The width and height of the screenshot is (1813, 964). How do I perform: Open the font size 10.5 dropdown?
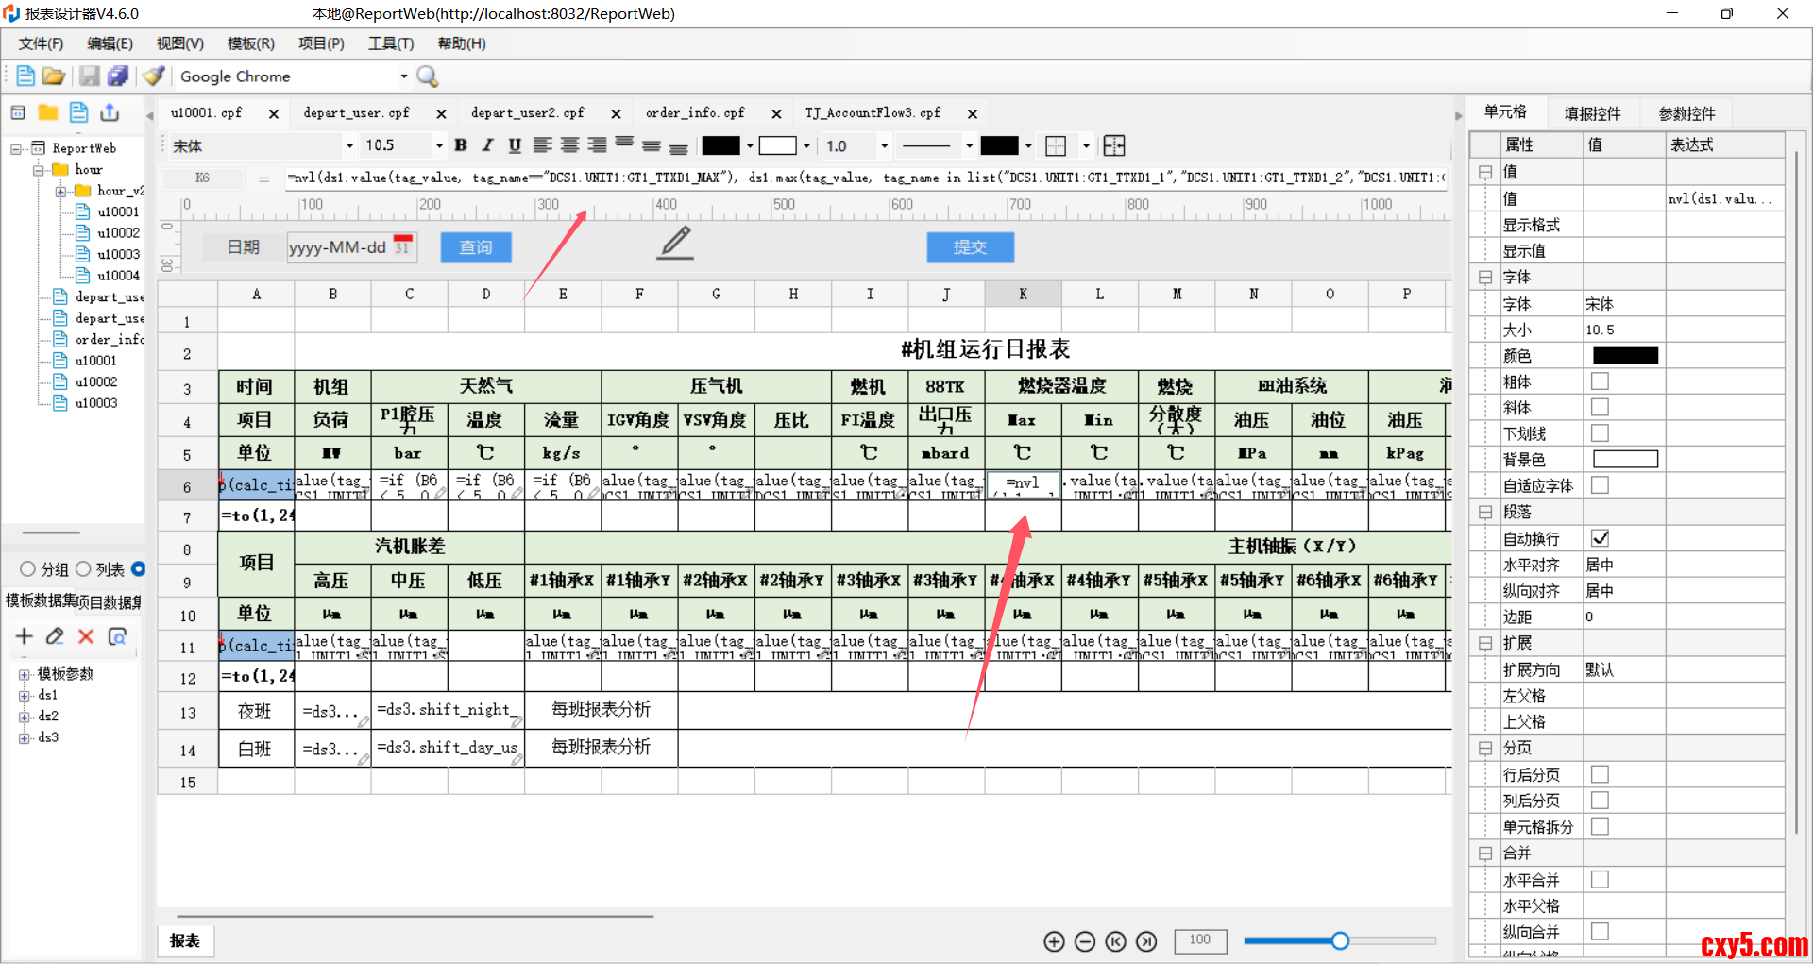click(x=439, y=145)
